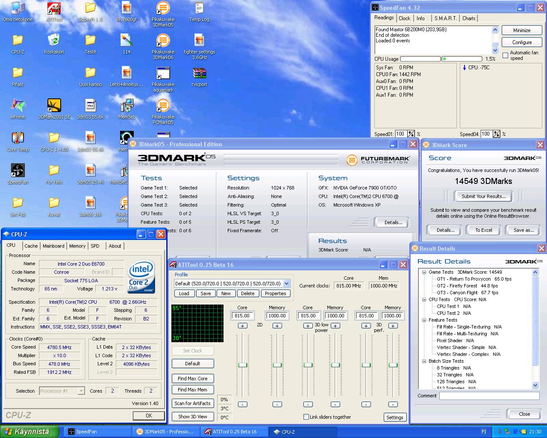Adjust the SpeedFan Speed04 spinner arrows

[x=497, y=134]
